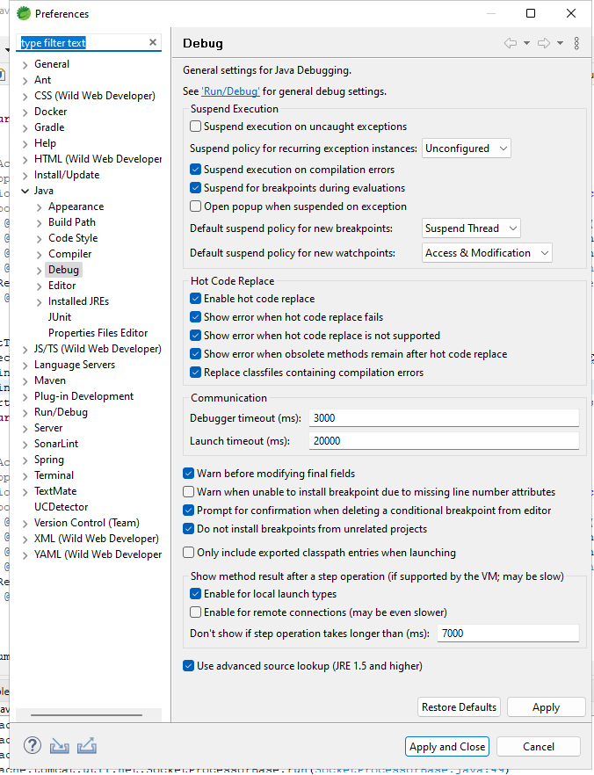This screenshot has width=594, height=775.
Task: Toggle Suspend execution on uncaught exceptions
Action: (x=196, y=126)
